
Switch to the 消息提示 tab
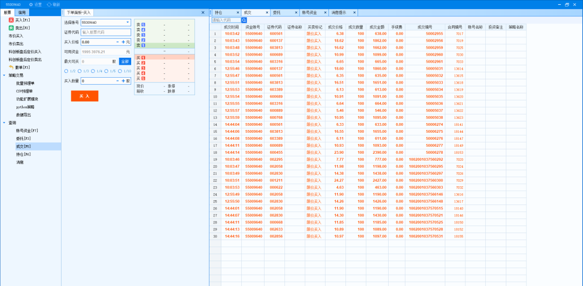pos(338,12)
